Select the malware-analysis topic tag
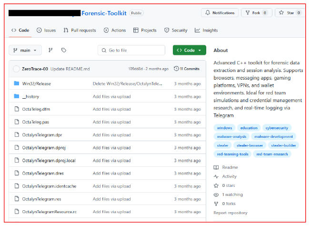311x226 pixels. 231,137
